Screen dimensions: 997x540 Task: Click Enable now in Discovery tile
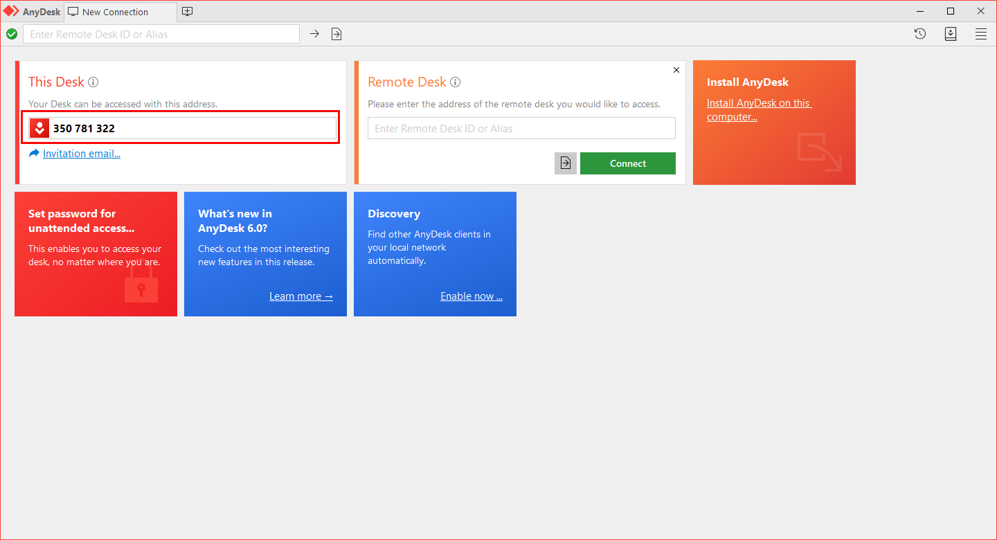[x=471, y=296]
